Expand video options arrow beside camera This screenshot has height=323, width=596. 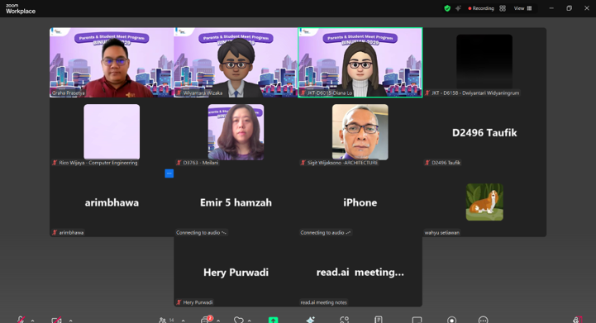click(x=71, y=321)
